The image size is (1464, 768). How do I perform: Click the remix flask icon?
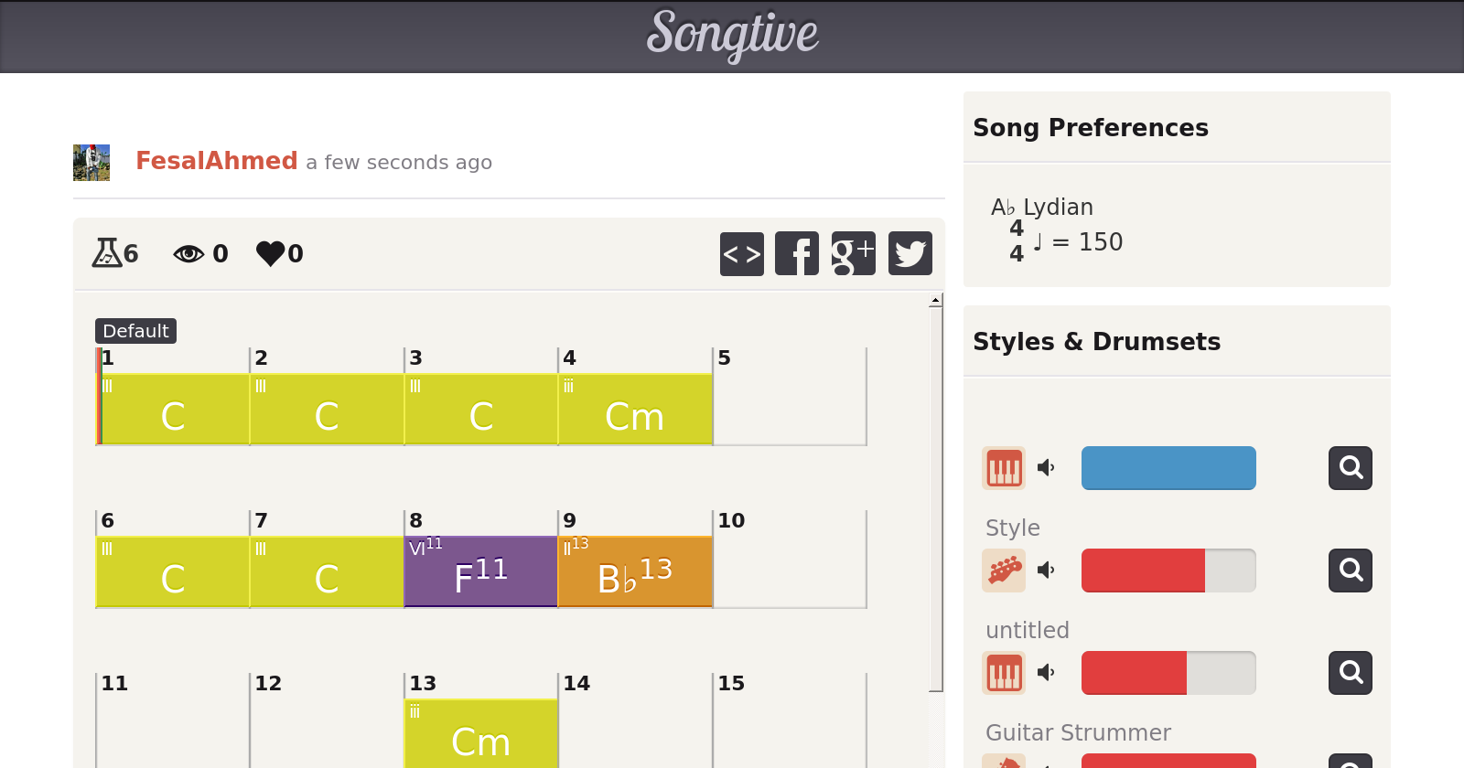pyautogui.click(x=107, y=252)
